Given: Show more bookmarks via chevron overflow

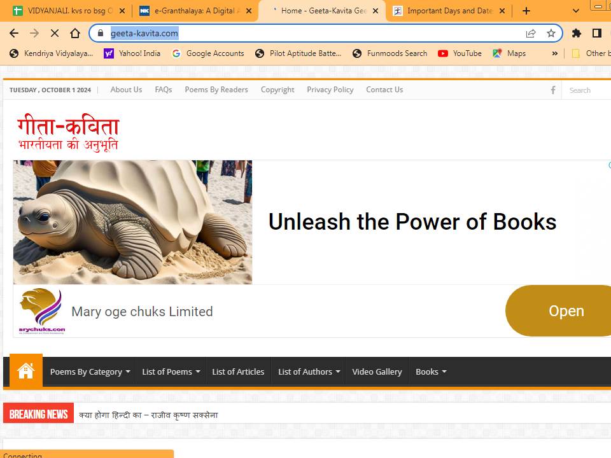Looking at the screenshot, I should tap(554, 53).
